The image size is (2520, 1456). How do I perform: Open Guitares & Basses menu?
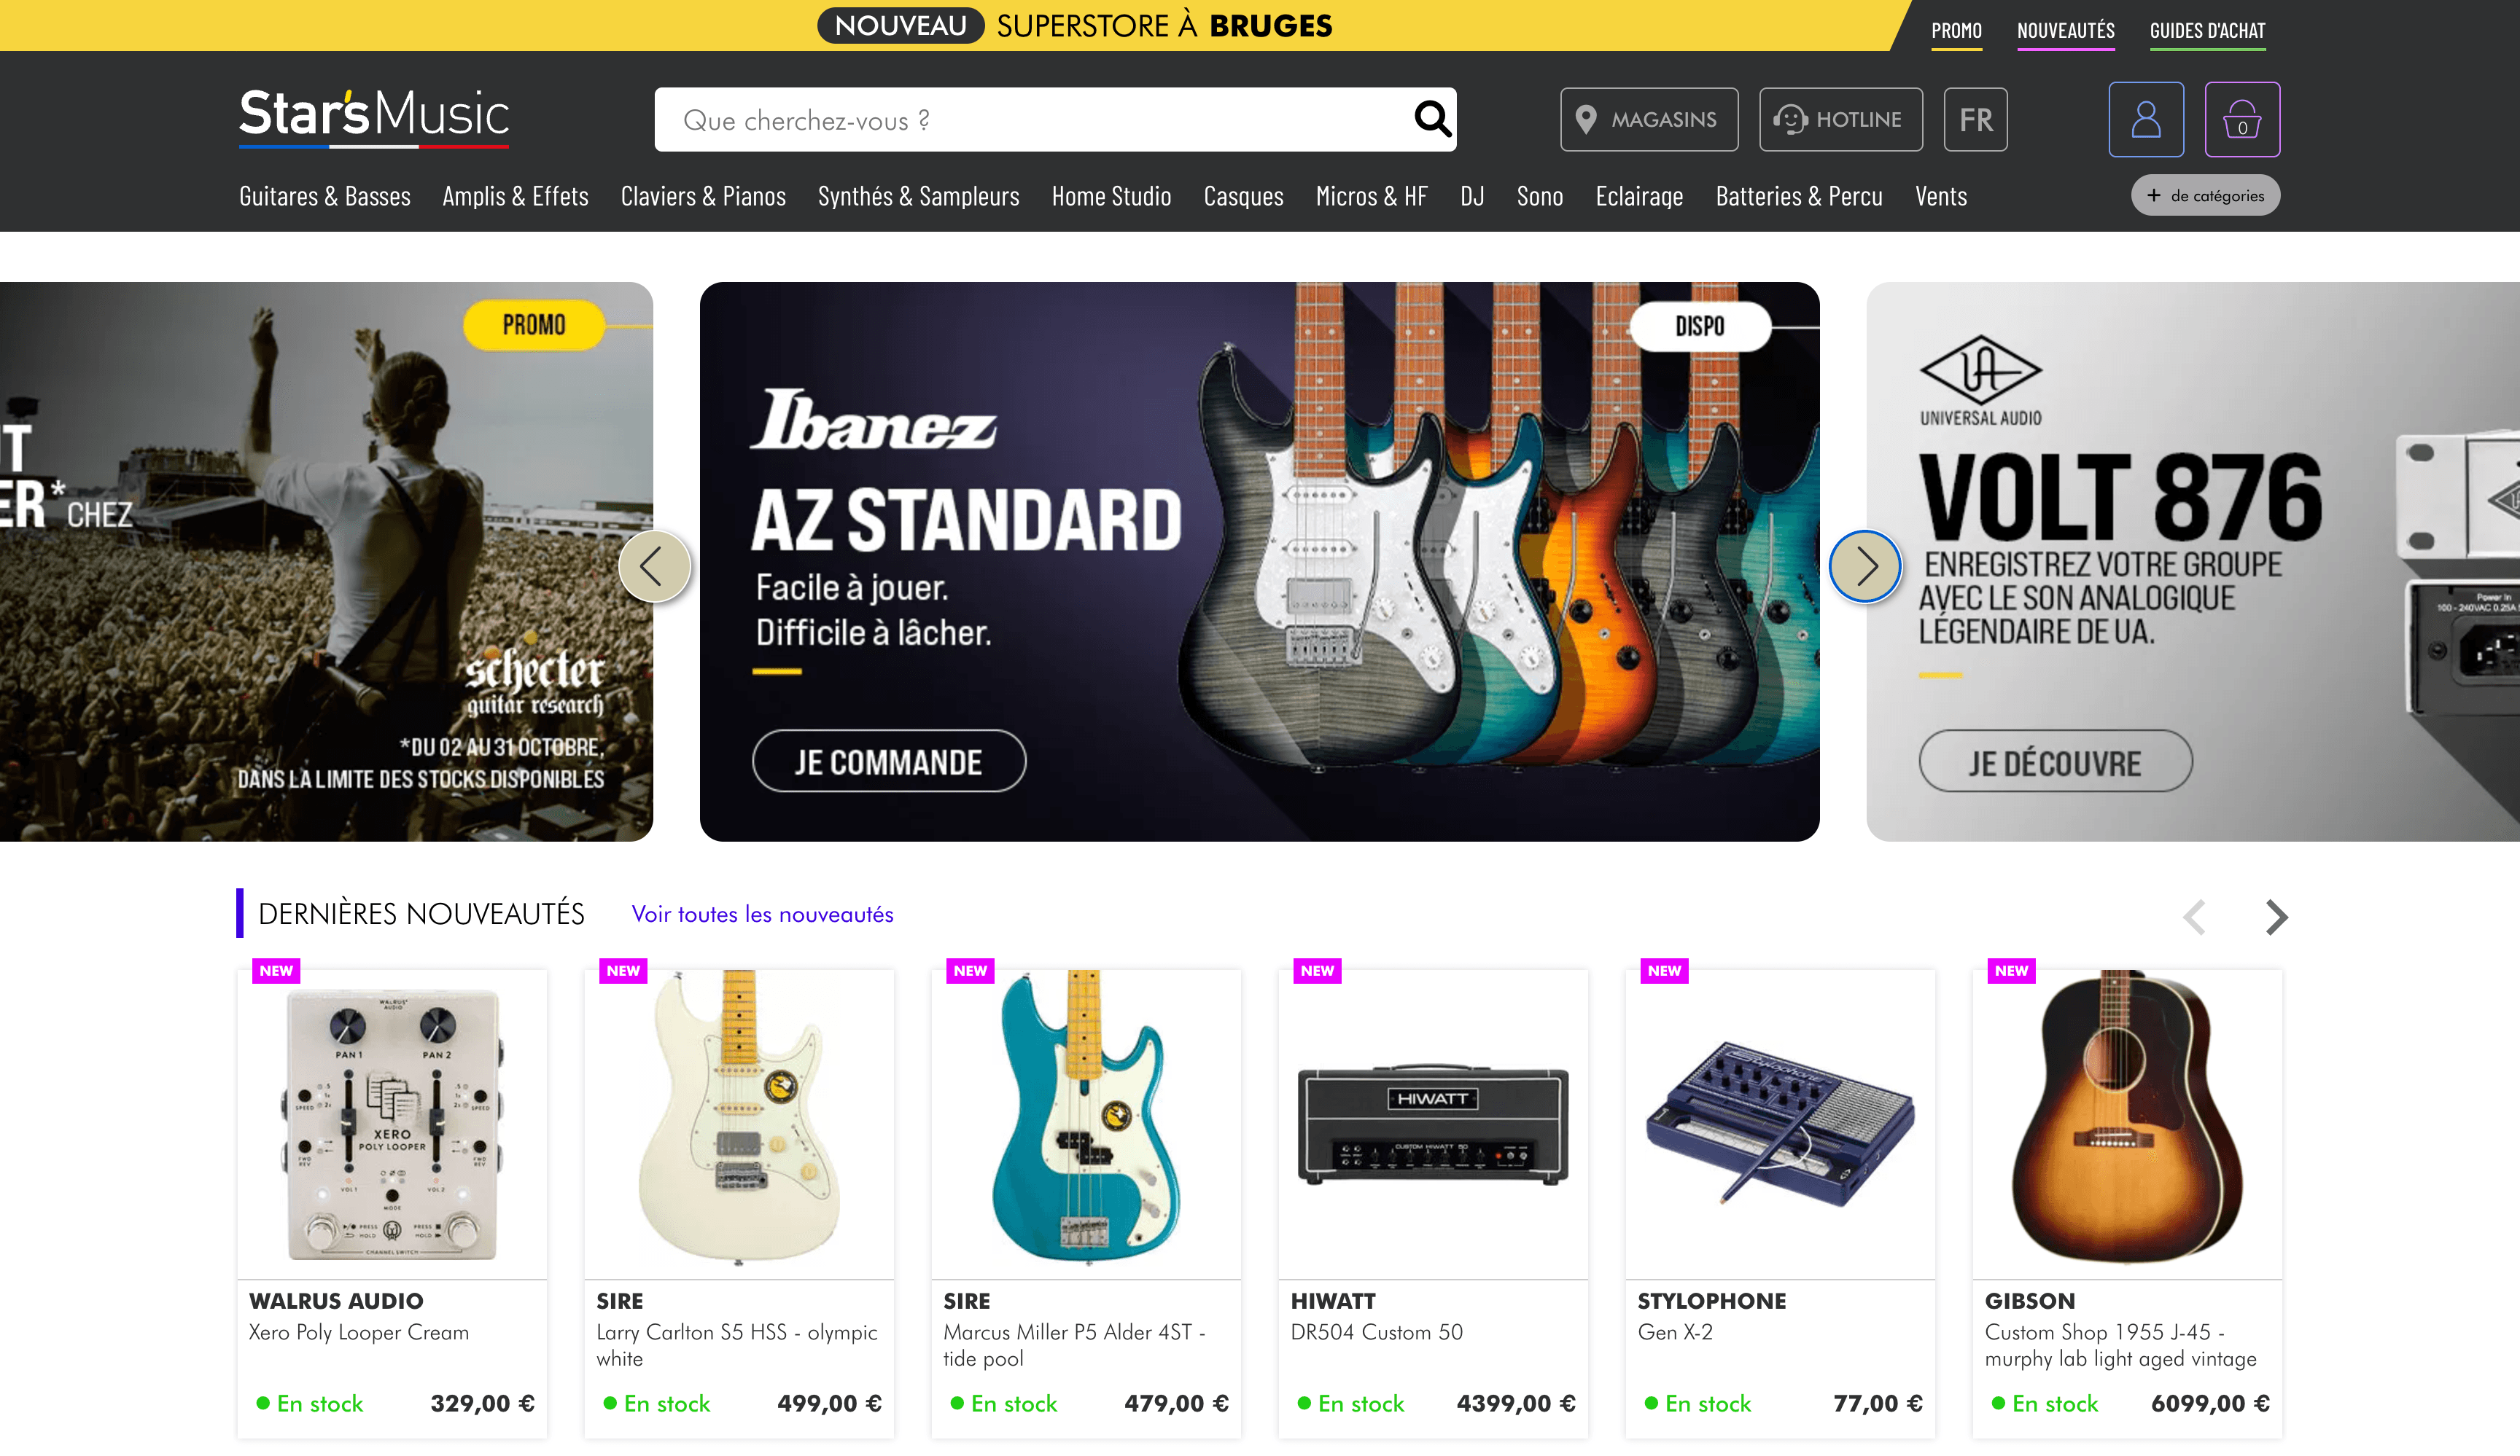pos(325,197)
